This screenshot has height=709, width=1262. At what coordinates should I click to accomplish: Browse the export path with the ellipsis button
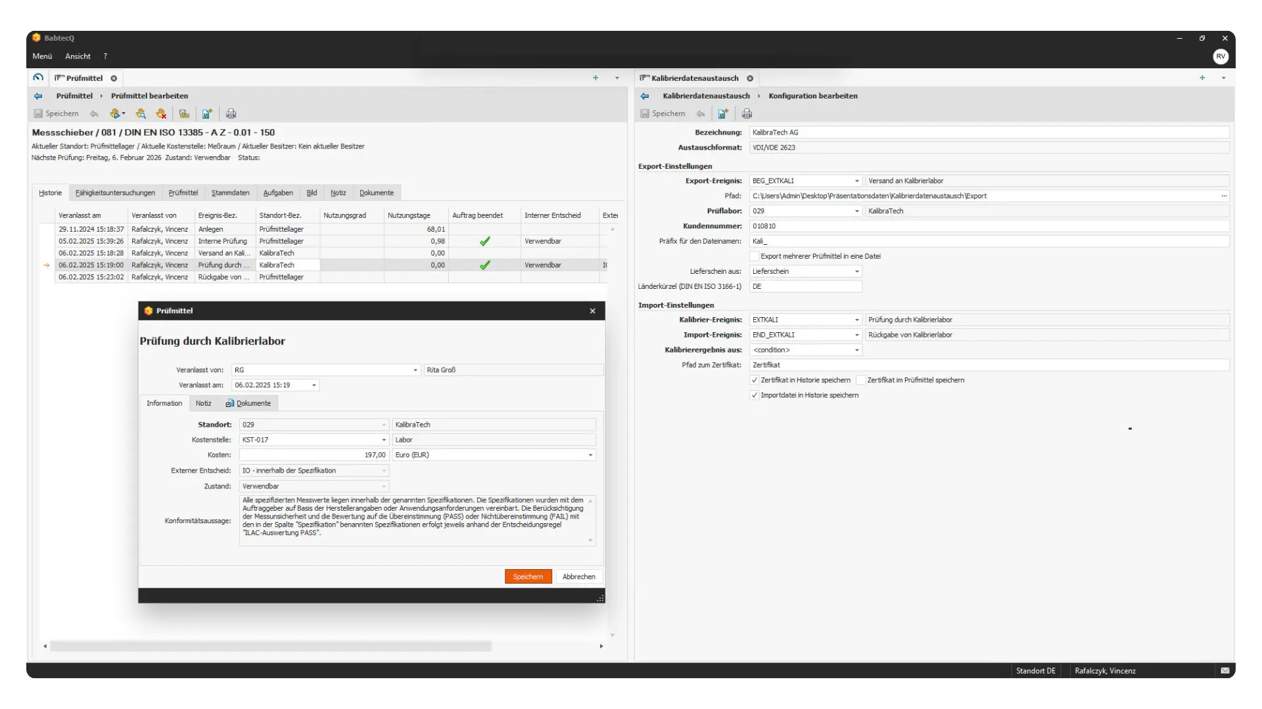point(1224,196)
